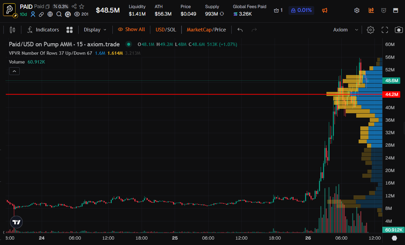Open candlestick chart type selector
Screen dimensions: 405x245
13,30
